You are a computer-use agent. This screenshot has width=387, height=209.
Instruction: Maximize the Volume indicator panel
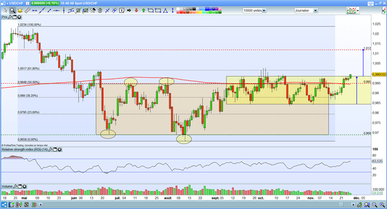(20, 186)
